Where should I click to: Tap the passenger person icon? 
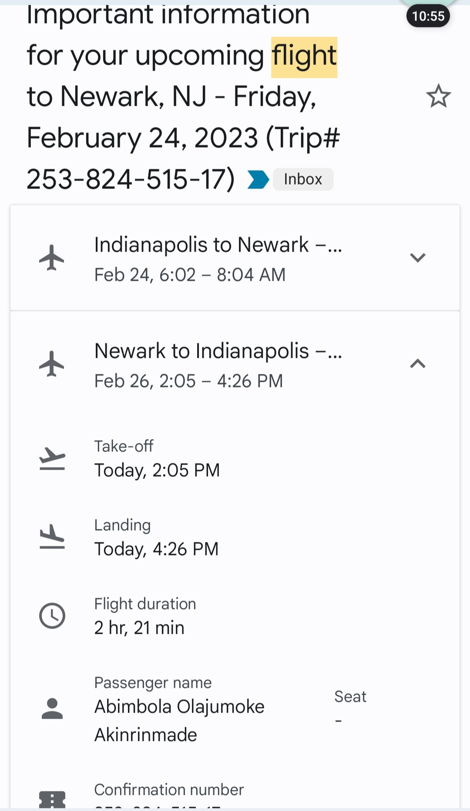point(52,708)
